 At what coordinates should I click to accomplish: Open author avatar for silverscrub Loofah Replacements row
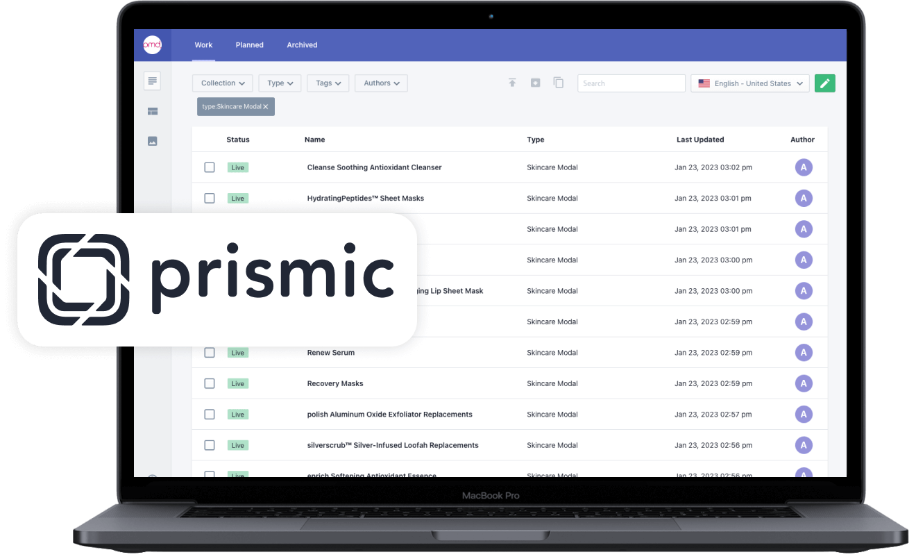click(x=804, y=445)
